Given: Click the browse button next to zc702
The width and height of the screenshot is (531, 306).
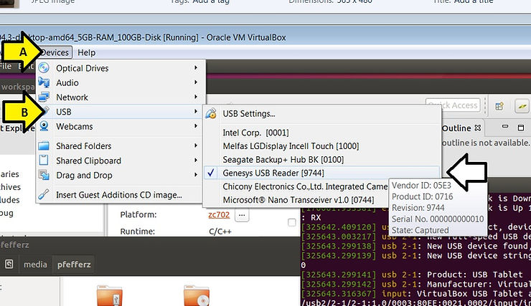Looking at the screenshot, I should [242, 214].
